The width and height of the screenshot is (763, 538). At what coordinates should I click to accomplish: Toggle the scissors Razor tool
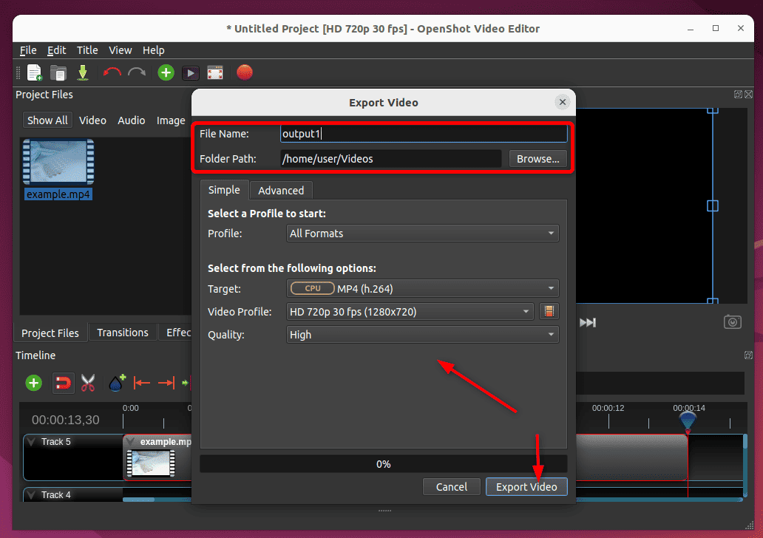[x=87, y=384]
